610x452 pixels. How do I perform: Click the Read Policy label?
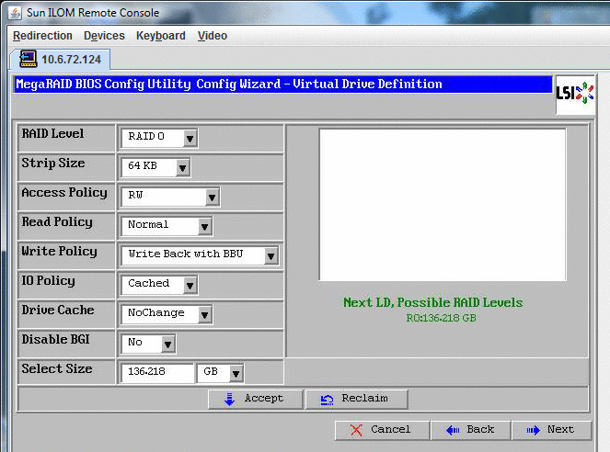click(57, 222)
